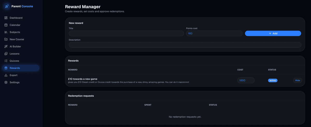Click the active status badge

pos(273,80)
